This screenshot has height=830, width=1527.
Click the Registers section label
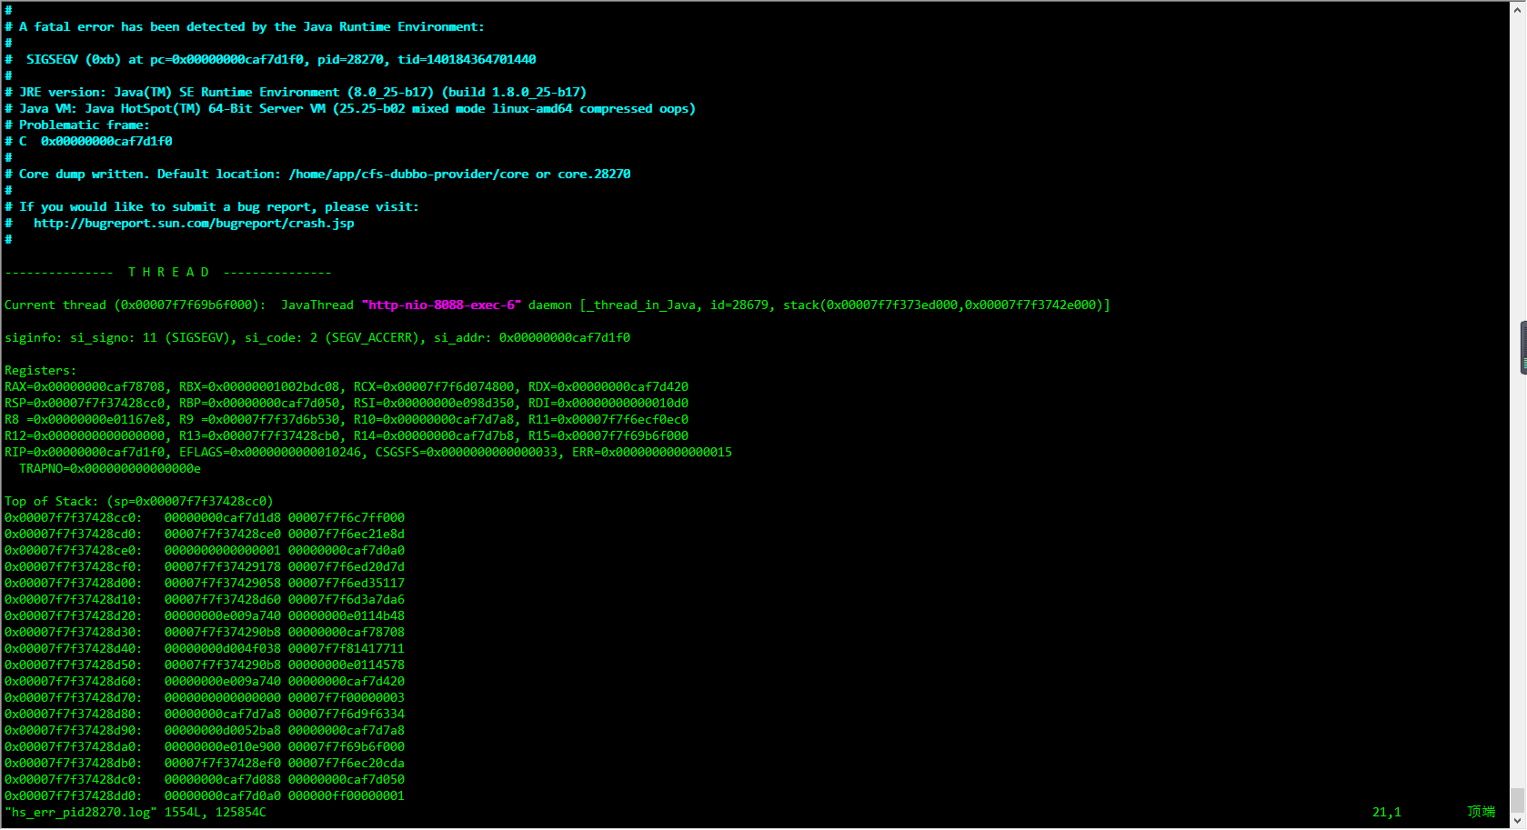click(x=39, y=370)
